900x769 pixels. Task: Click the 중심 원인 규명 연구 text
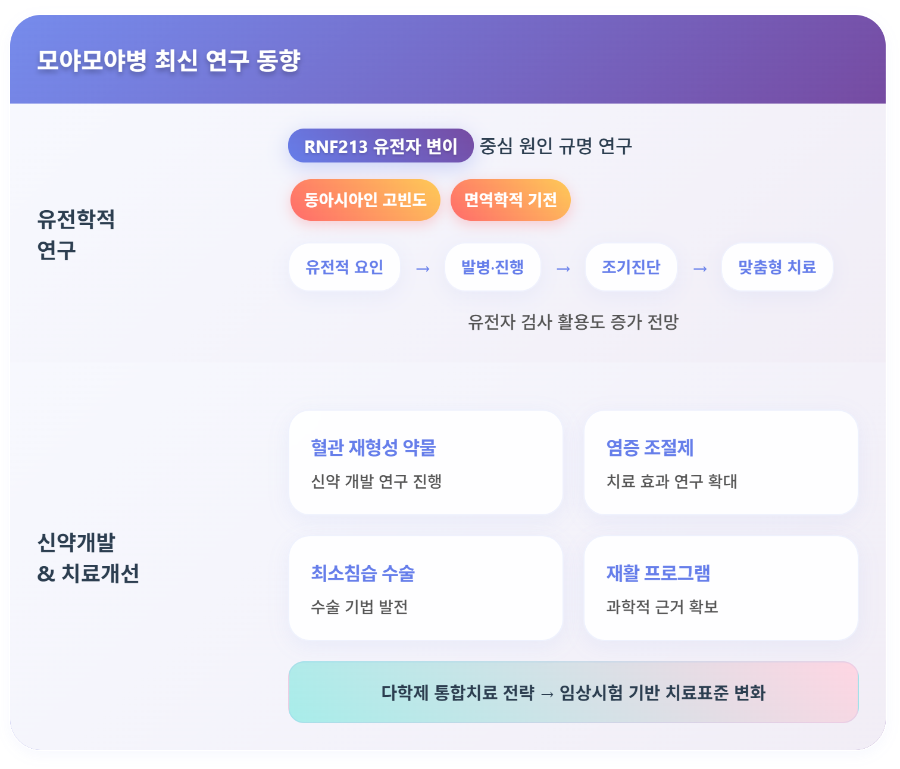pyautogui.click(x=556, y=146)
